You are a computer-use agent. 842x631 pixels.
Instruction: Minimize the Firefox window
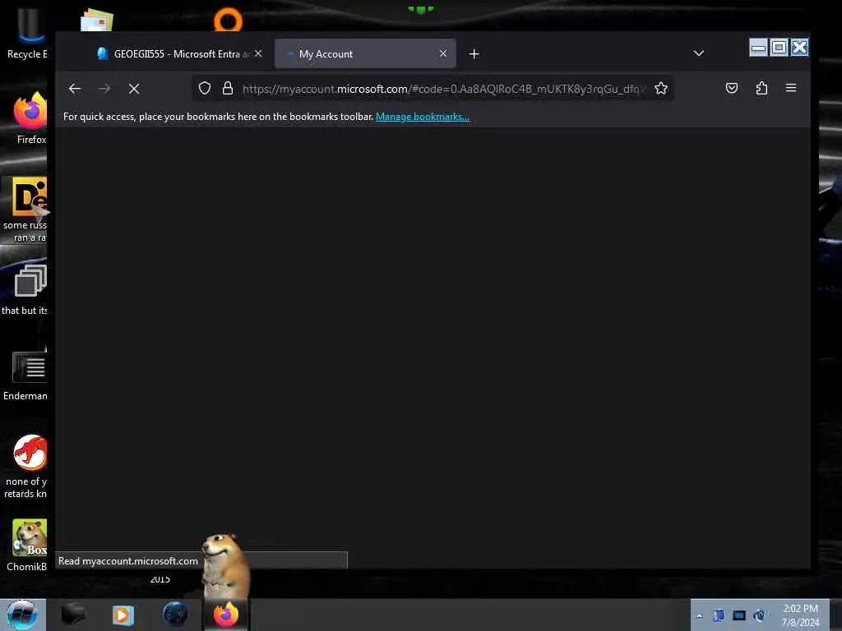coord(758,48)
